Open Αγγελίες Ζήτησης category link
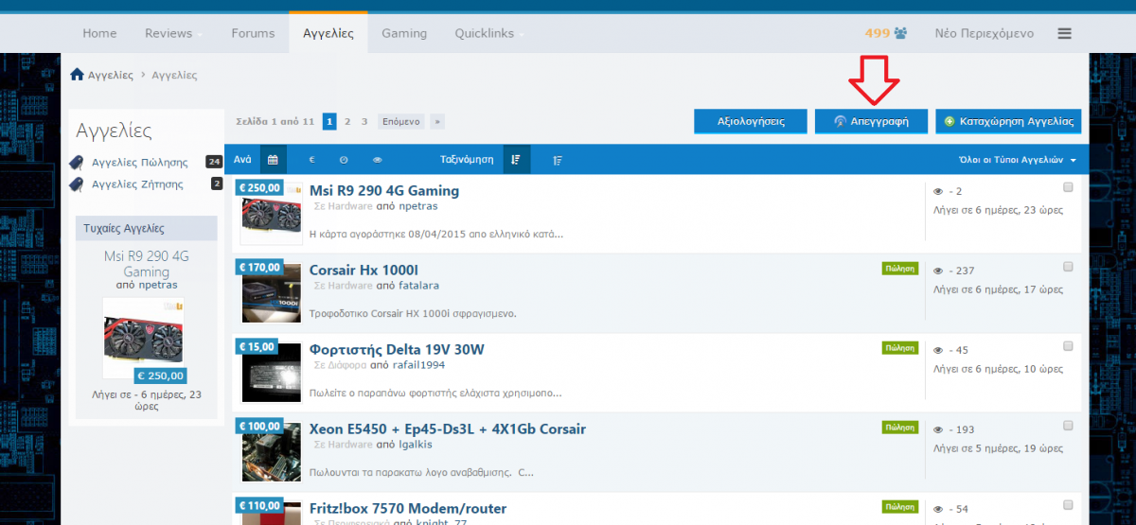Screen dimensions: 1136x525 [137, 184]
